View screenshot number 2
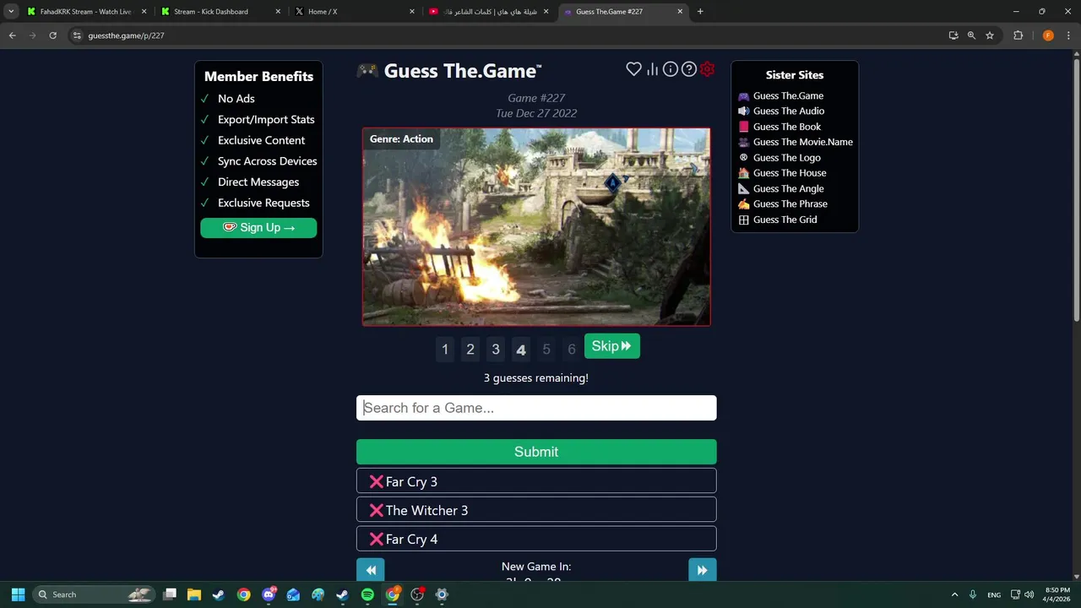 pyautogui.click(x=470, y=349)
